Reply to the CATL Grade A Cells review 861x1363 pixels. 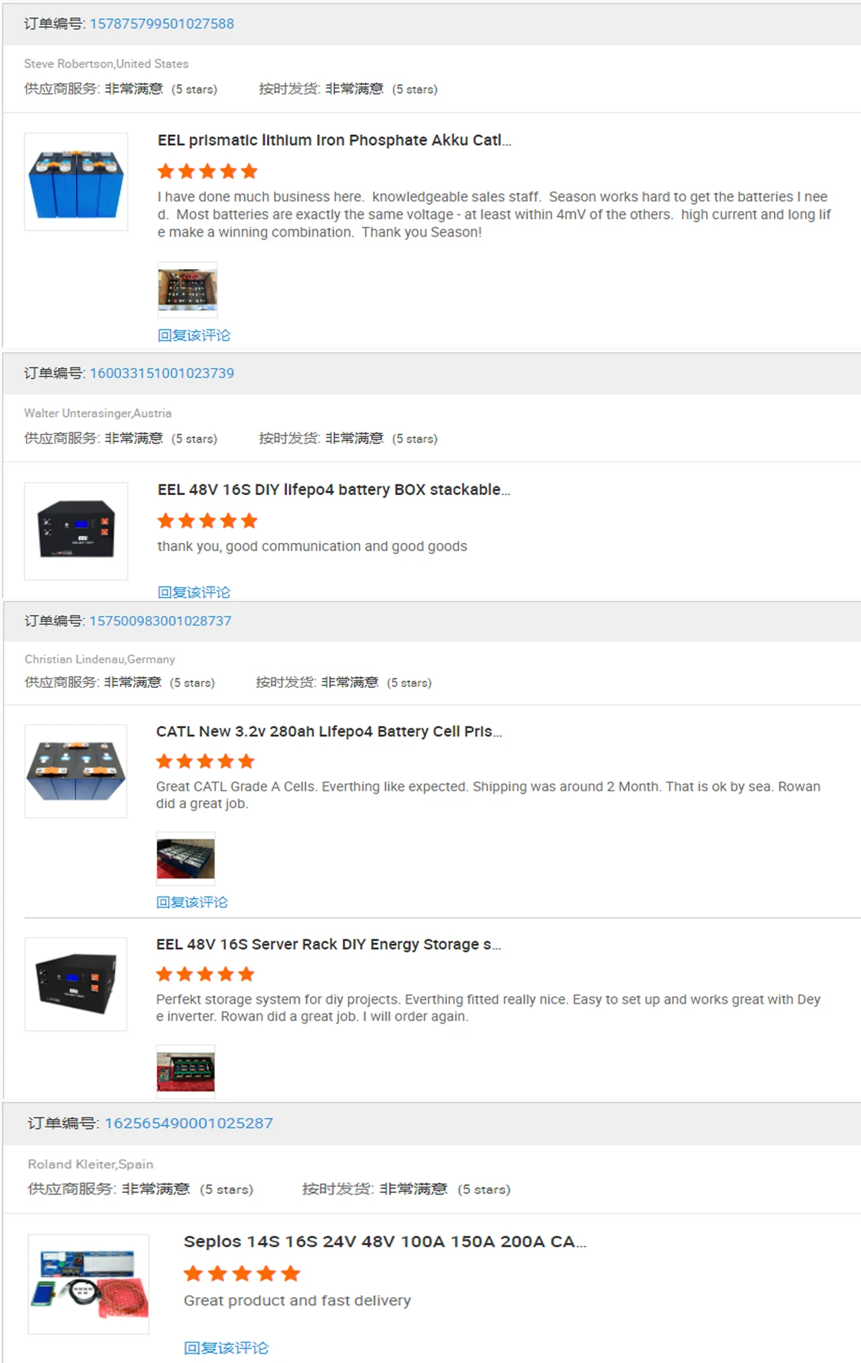pyautogui.click(x=192, y=902)
